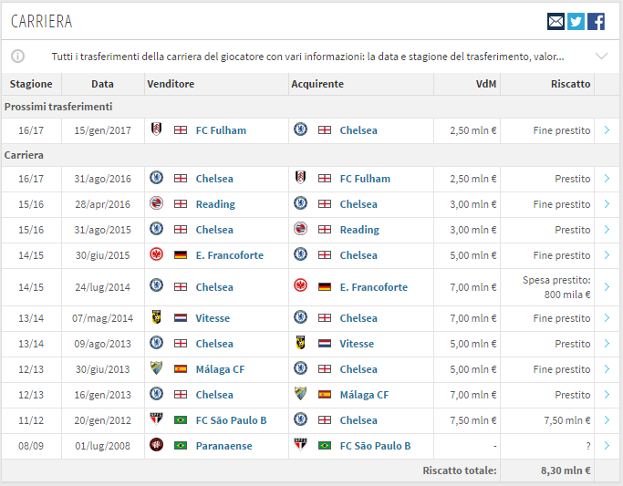Screen dimensions: 623x486
Task: Open details arrow for 15/gen/2017 transfer
Action: [x=607, y=130]
